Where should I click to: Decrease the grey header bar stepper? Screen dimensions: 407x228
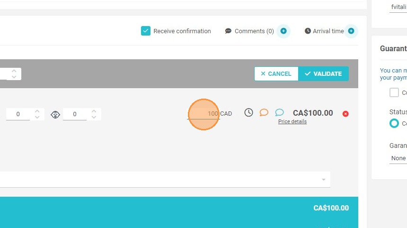pos(14,77)
